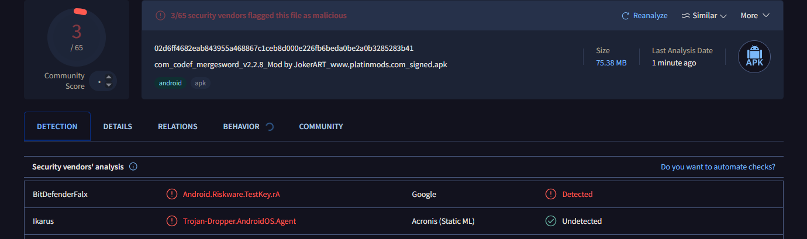The width and height of the screenshot is (807, 239).
Task: Click 'Do you want to automate checks?' link
Action: [718, 167]
